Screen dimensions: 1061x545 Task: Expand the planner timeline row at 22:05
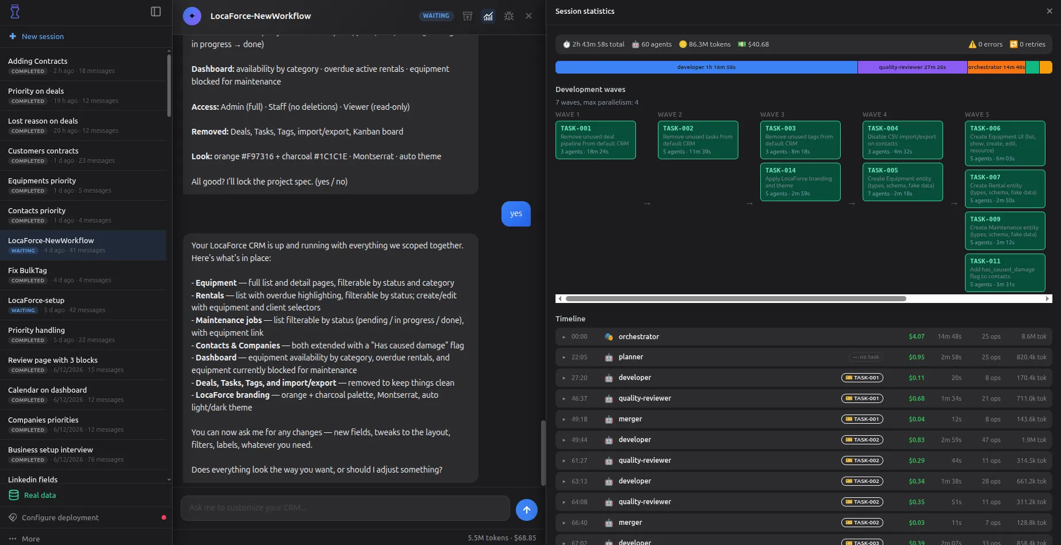click(x=564, y=358)
